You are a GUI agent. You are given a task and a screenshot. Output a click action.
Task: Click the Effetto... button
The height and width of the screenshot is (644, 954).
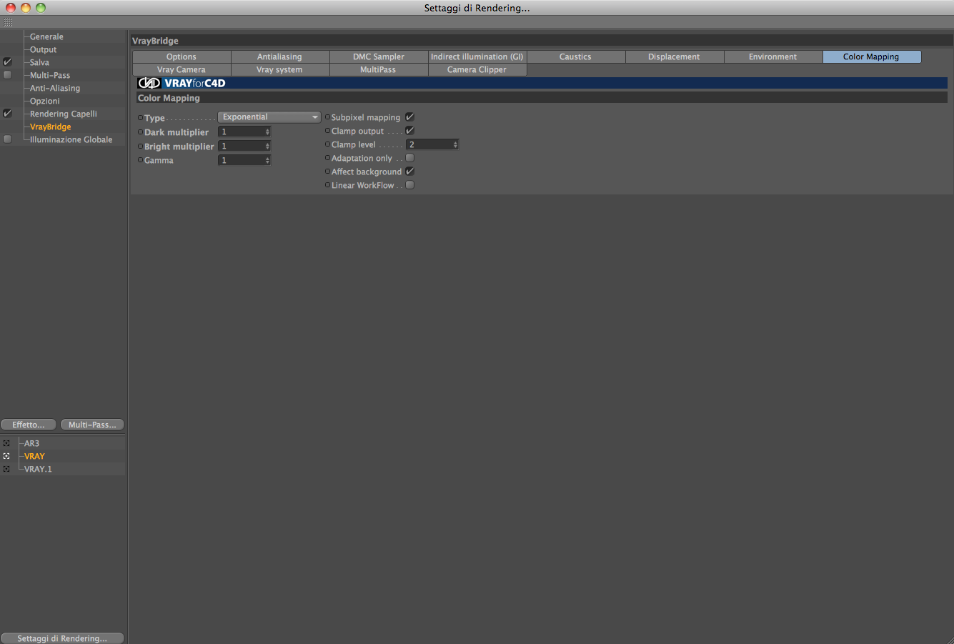29,425
